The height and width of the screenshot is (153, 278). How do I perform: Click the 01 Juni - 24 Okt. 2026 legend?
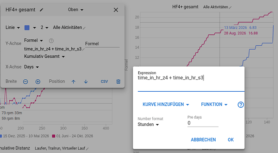73,136
